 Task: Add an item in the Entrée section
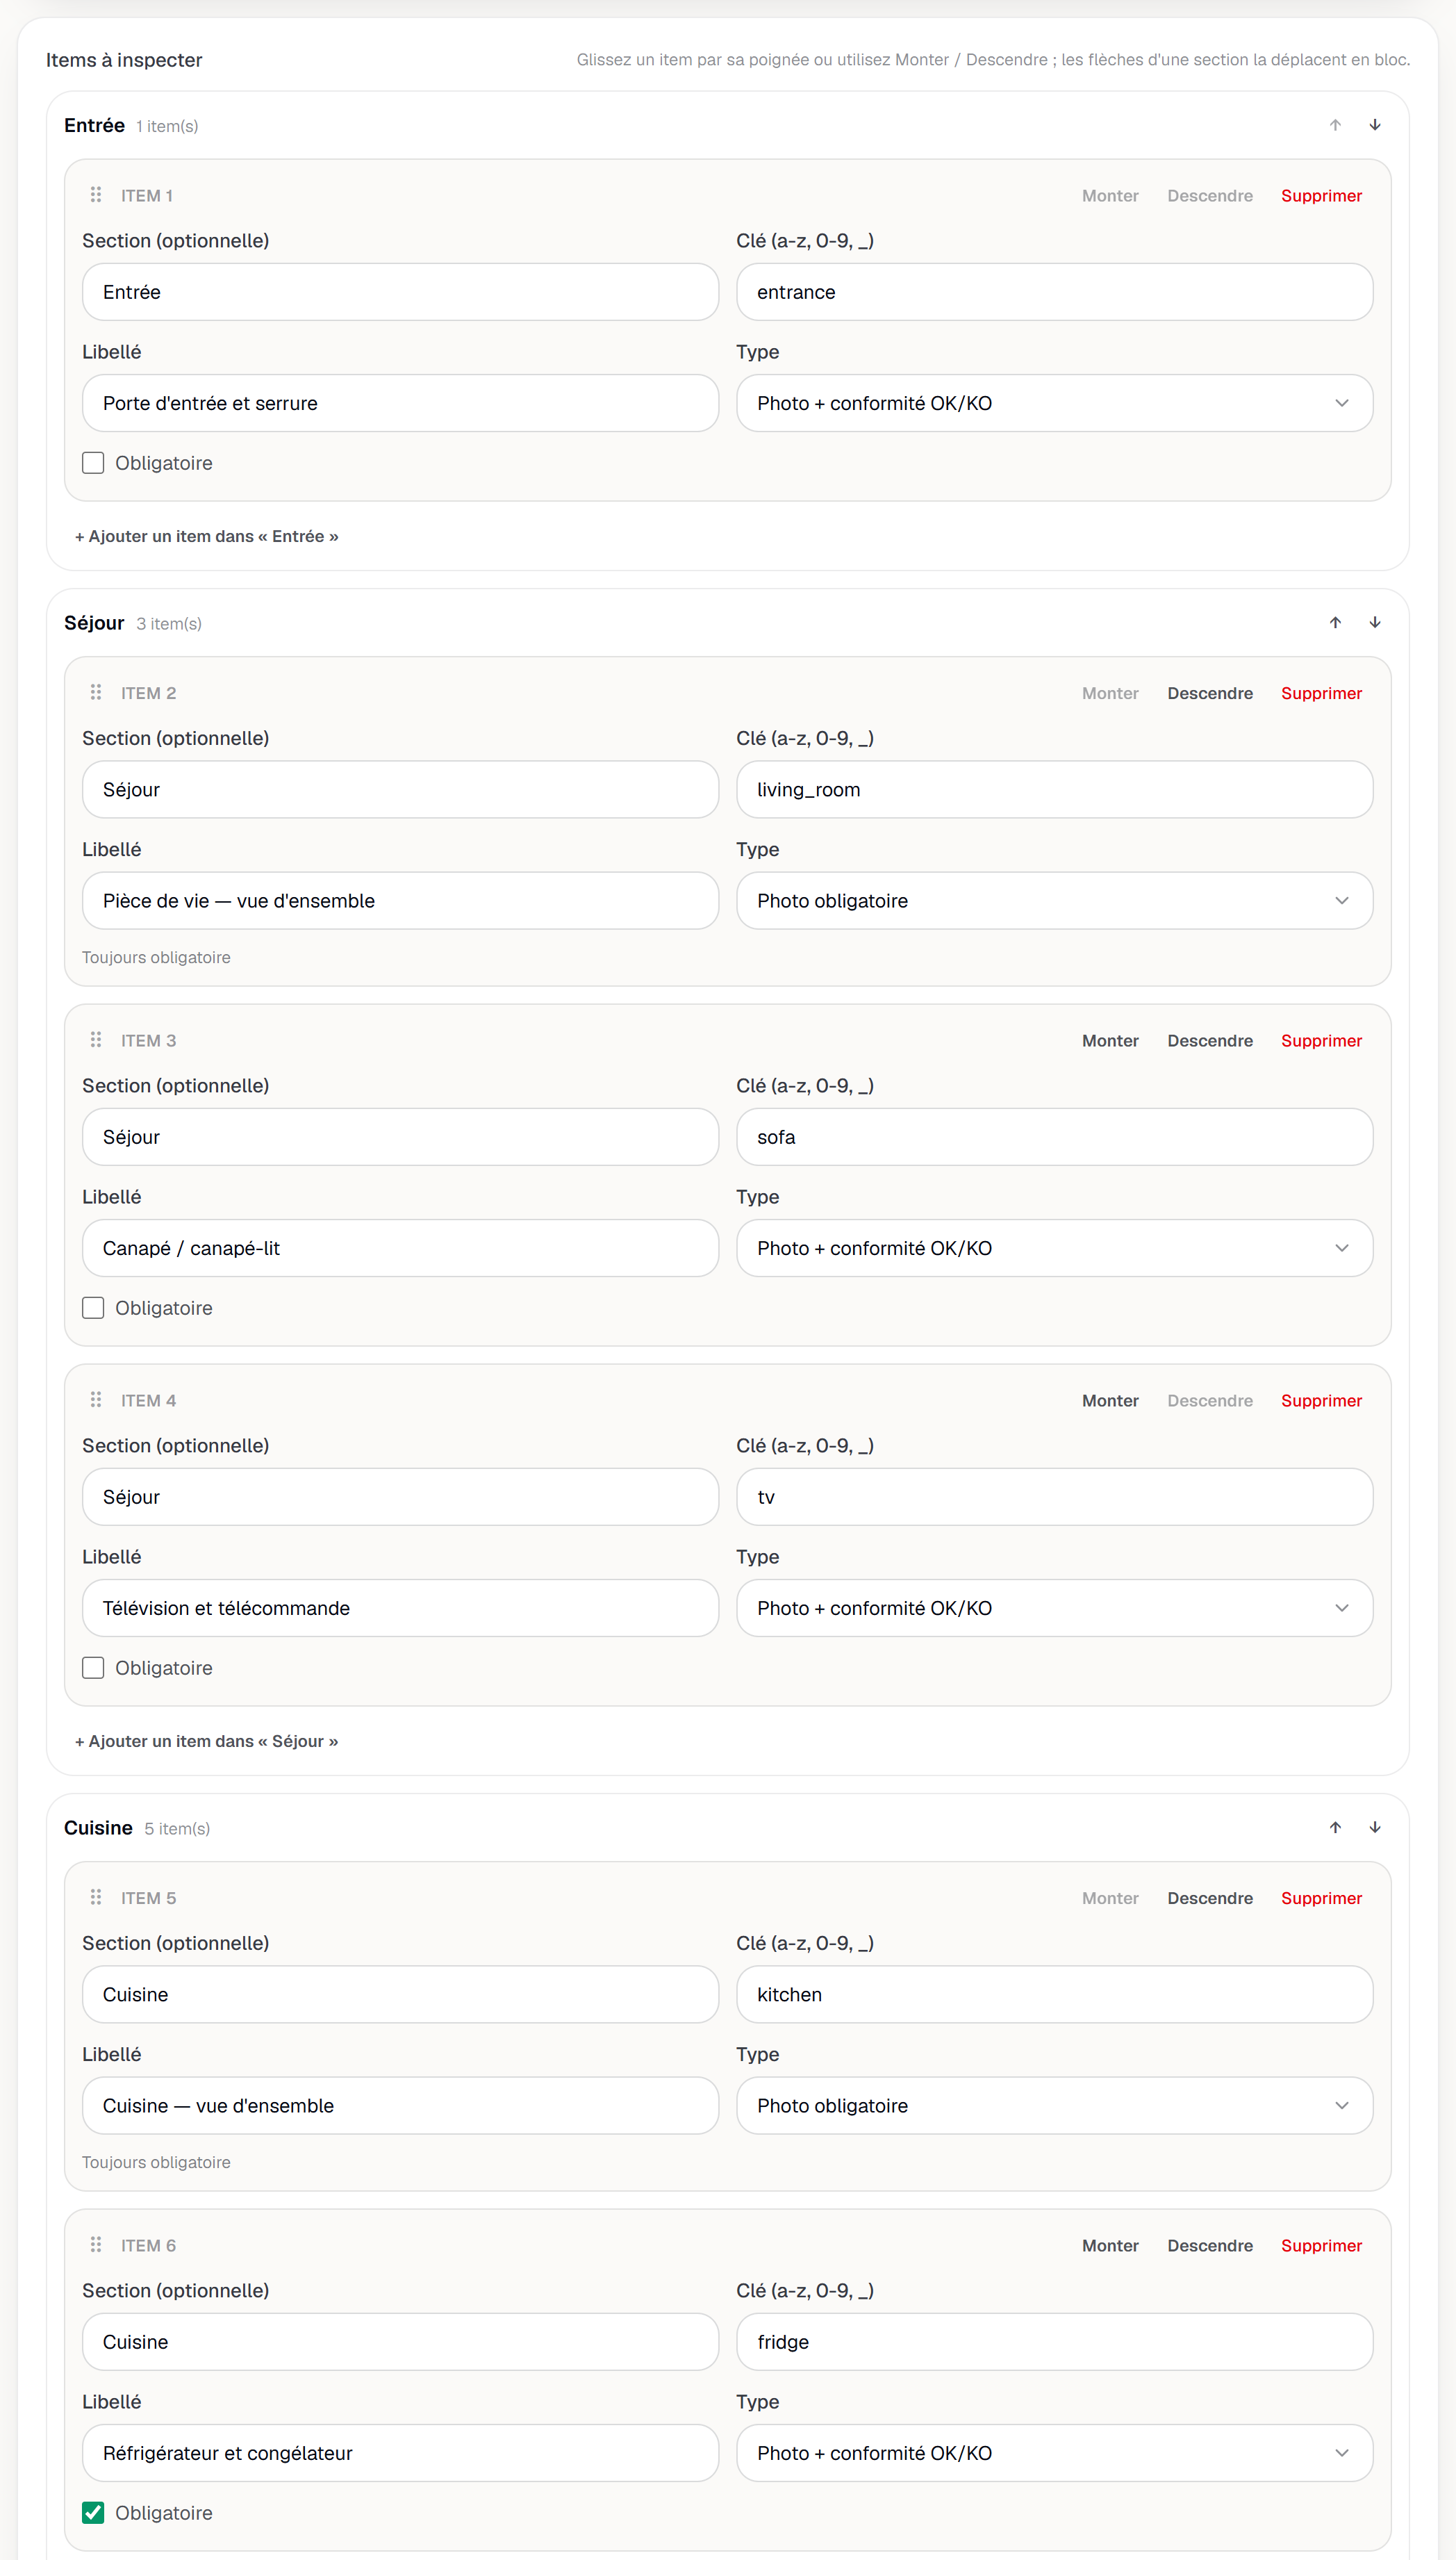pyautogui.click(x=207, y=536)
